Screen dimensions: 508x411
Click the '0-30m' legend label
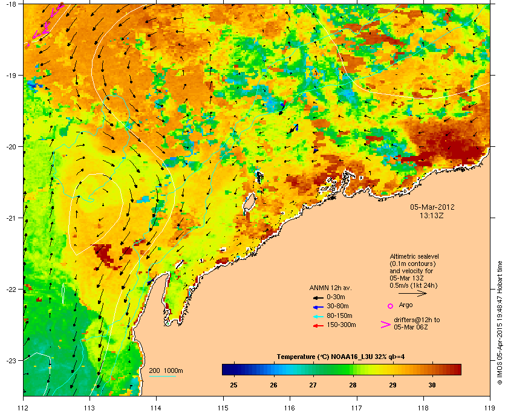pyautogui.click(x=336, y=297)
